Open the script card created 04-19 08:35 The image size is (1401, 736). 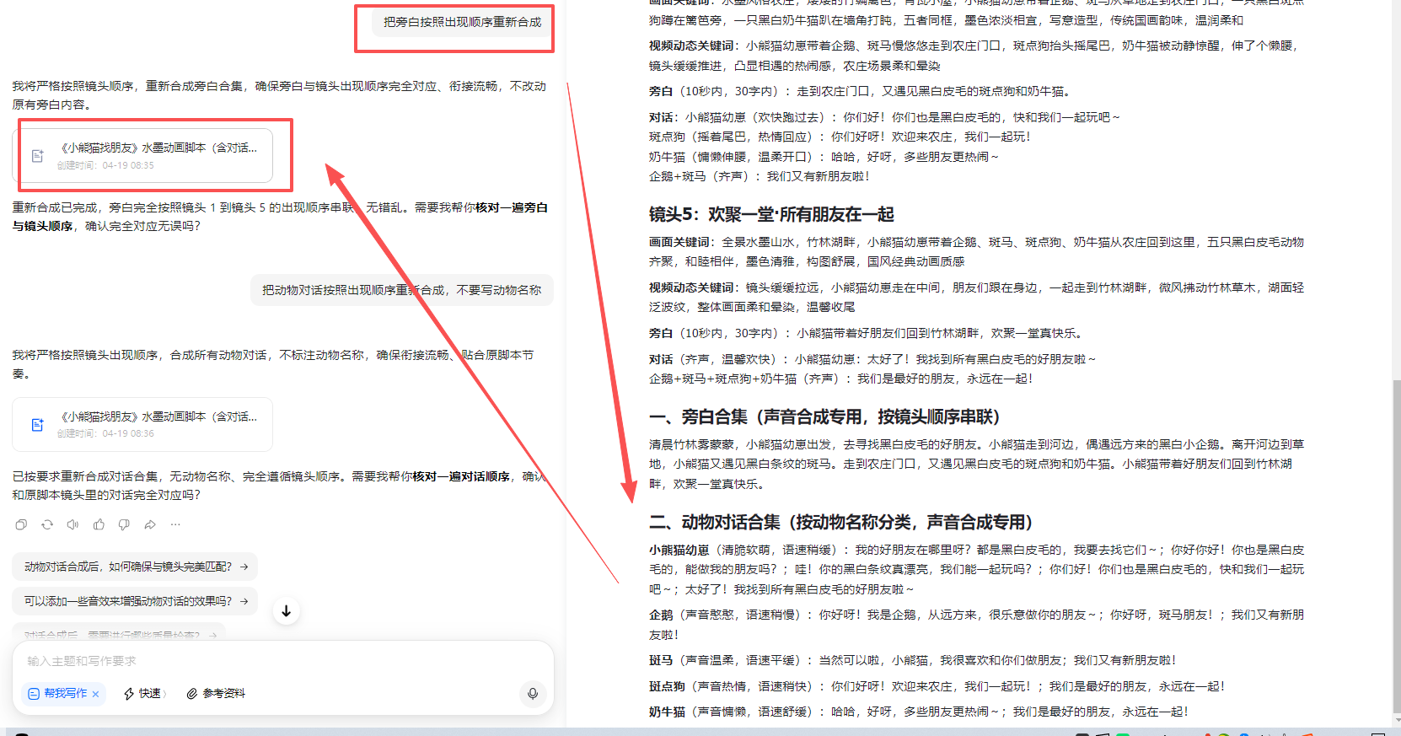[142, 155]
